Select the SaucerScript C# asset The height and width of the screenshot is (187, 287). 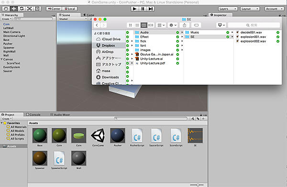click(x=156, y=137)
